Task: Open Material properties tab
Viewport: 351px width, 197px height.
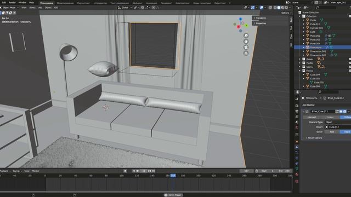Action: pyautogui.click(x=297, y=175)
